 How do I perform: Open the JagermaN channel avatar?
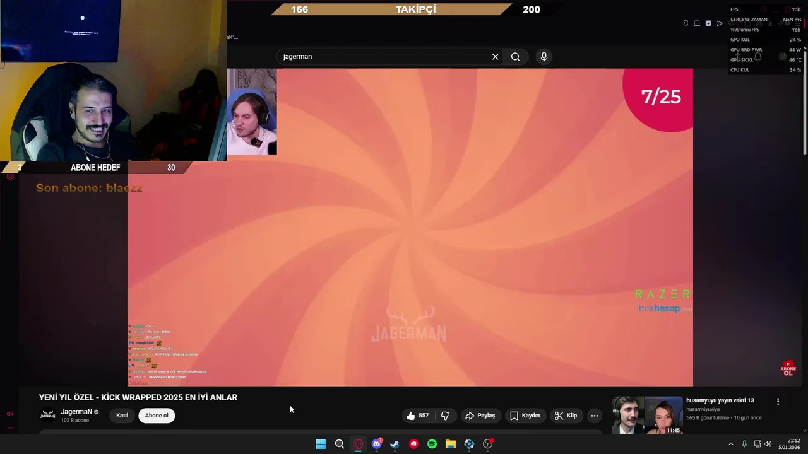click(x=47, y=415)
